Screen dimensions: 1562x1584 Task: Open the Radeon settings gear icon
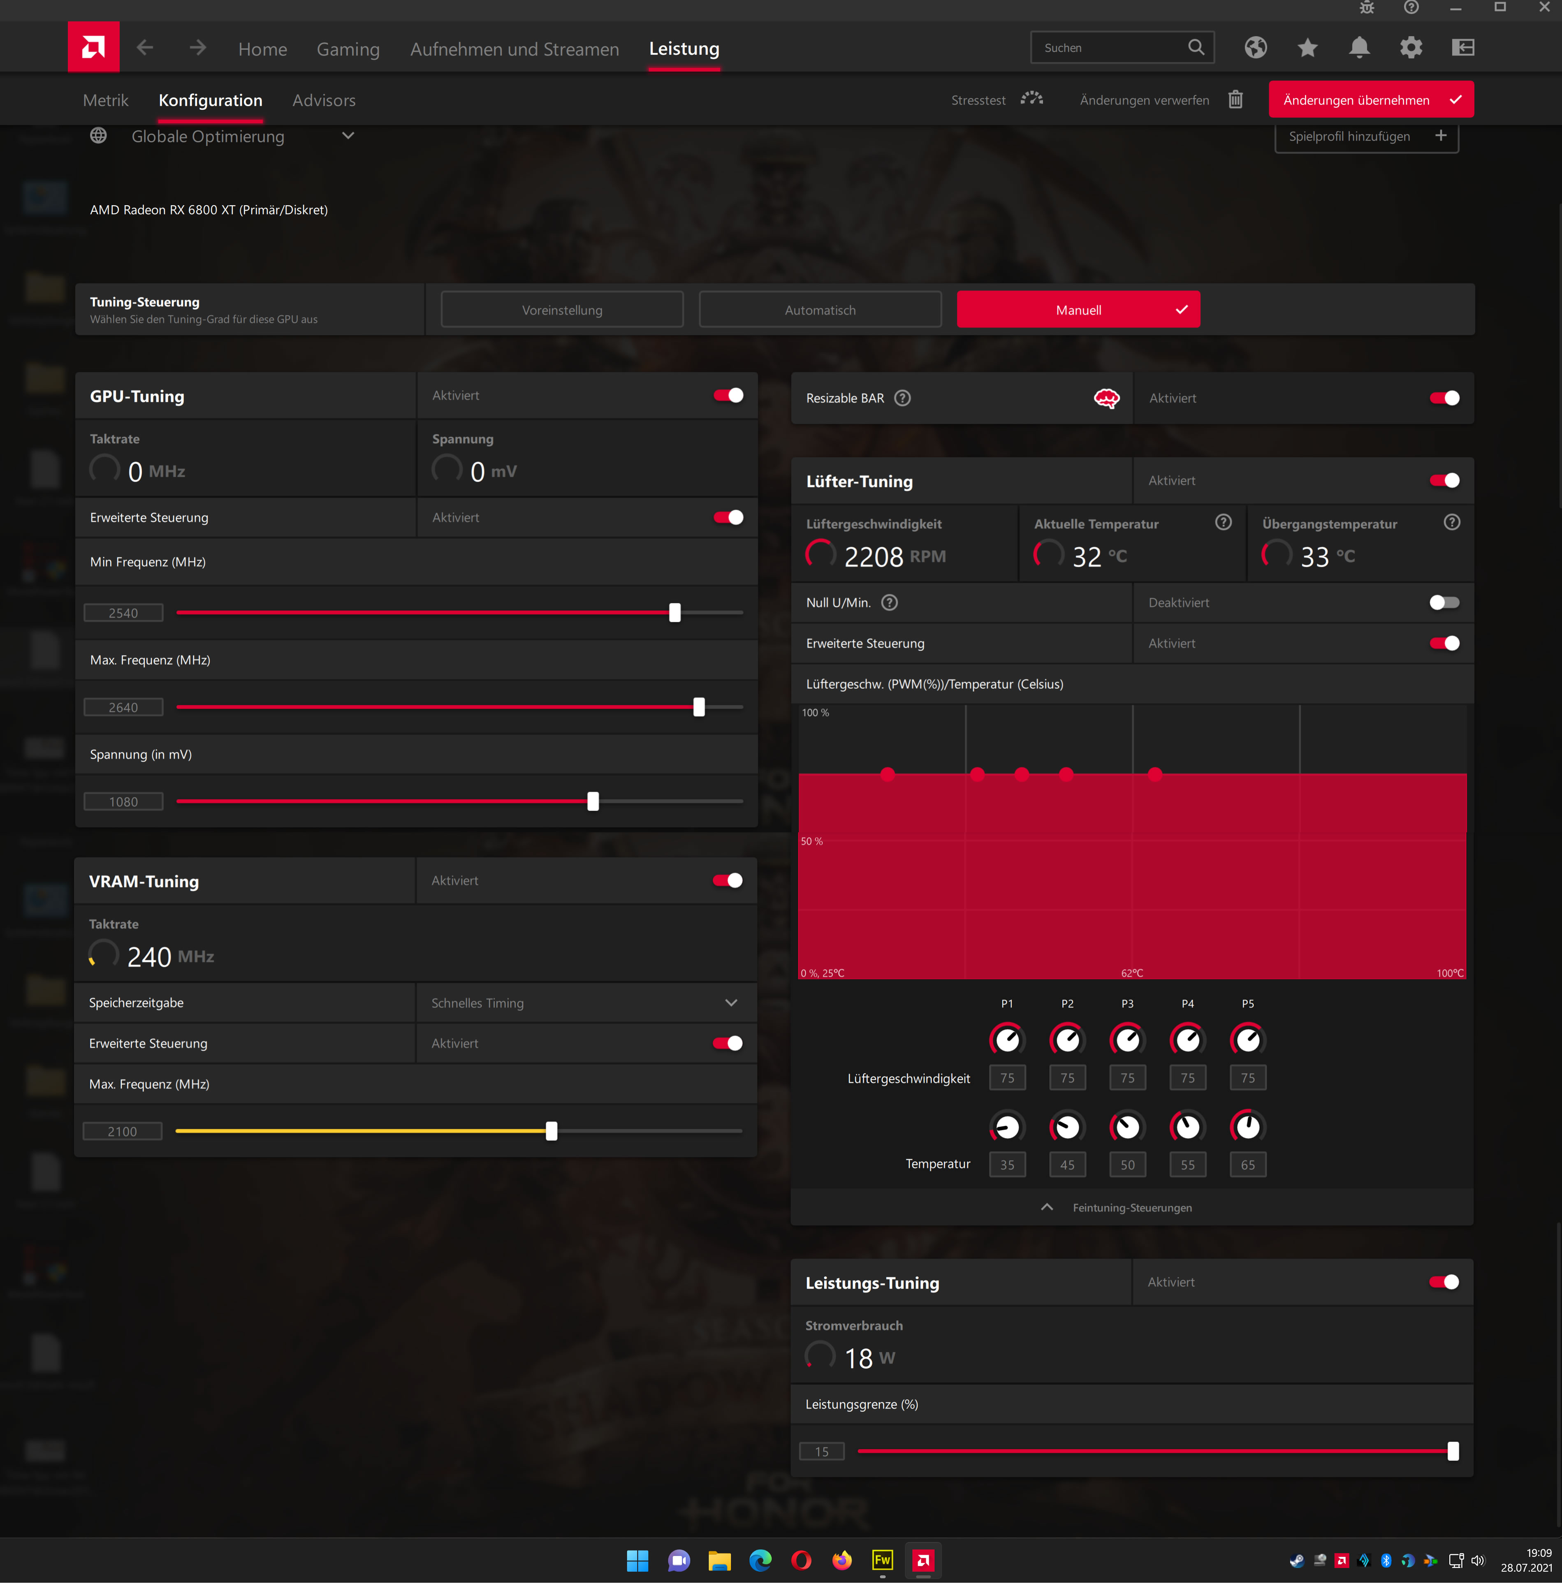1411,47
